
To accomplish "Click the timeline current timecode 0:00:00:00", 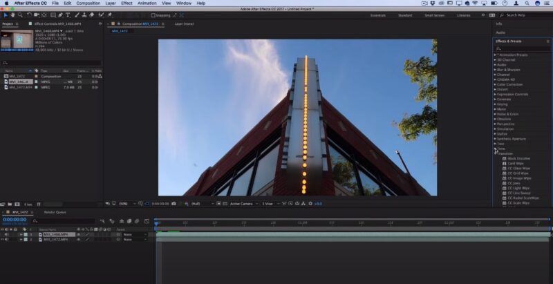I will 15,220.
